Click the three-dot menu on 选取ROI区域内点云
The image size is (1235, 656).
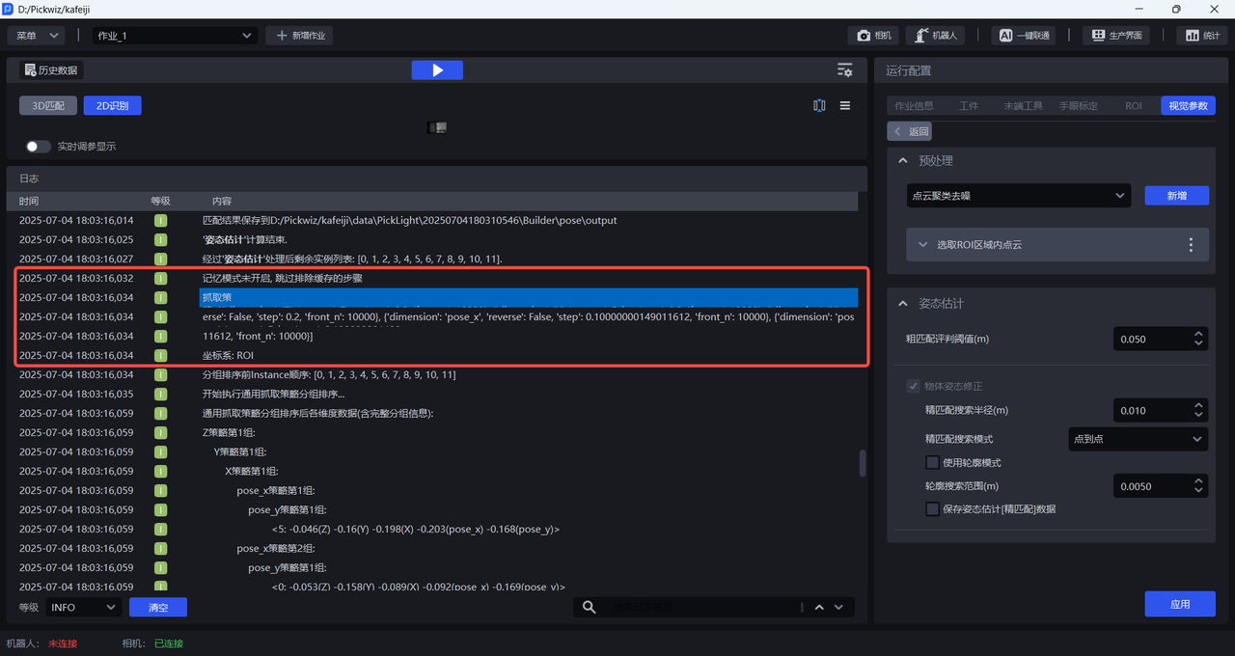pos(1191,245)
